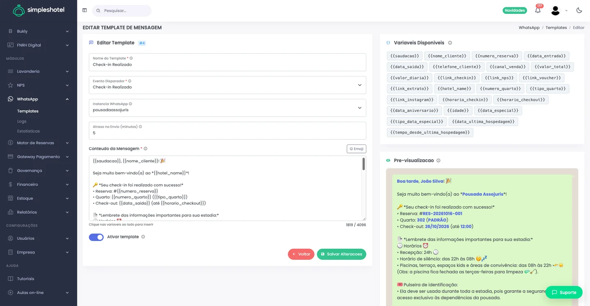Viewport: 590px width, 306px height.
Task: Click the WhatsApp icon in sidebar
Action: [x=10, y=99]
